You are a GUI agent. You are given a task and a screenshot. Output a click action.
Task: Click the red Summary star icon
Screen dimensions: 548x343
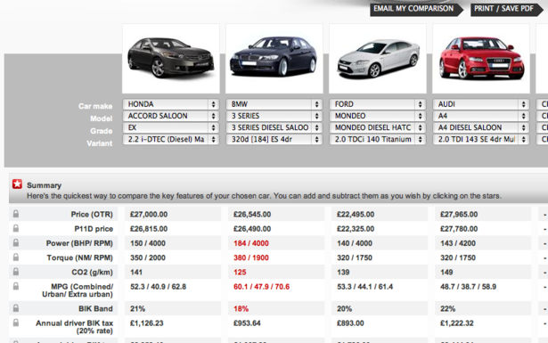coord(17,184)
